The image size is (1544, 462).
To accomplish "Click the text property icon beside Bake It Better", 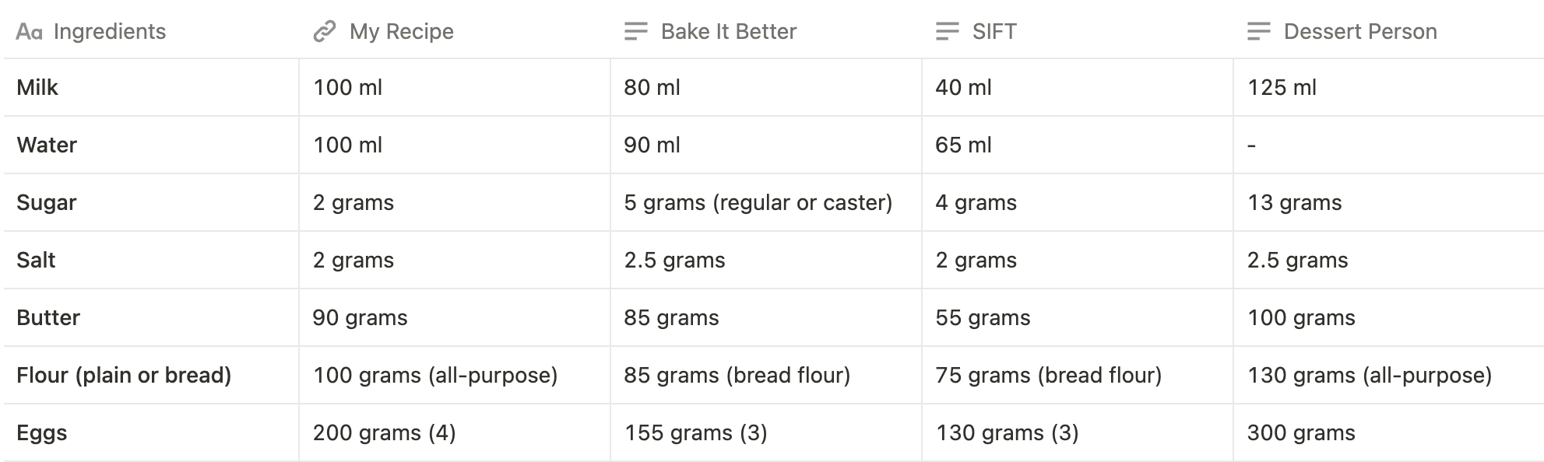I will [x=635, y=31].
